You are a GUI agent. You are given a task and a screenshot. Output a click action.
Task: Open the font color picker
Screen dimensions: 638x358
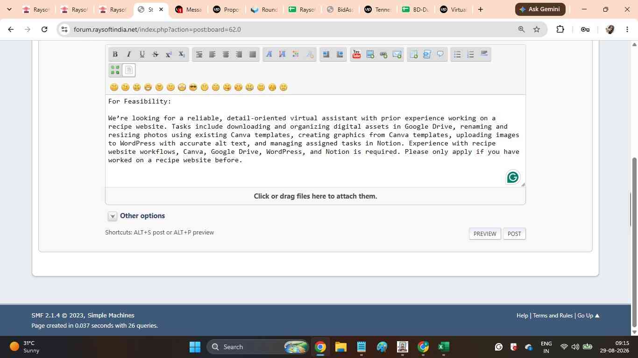[x=296, y=54]
